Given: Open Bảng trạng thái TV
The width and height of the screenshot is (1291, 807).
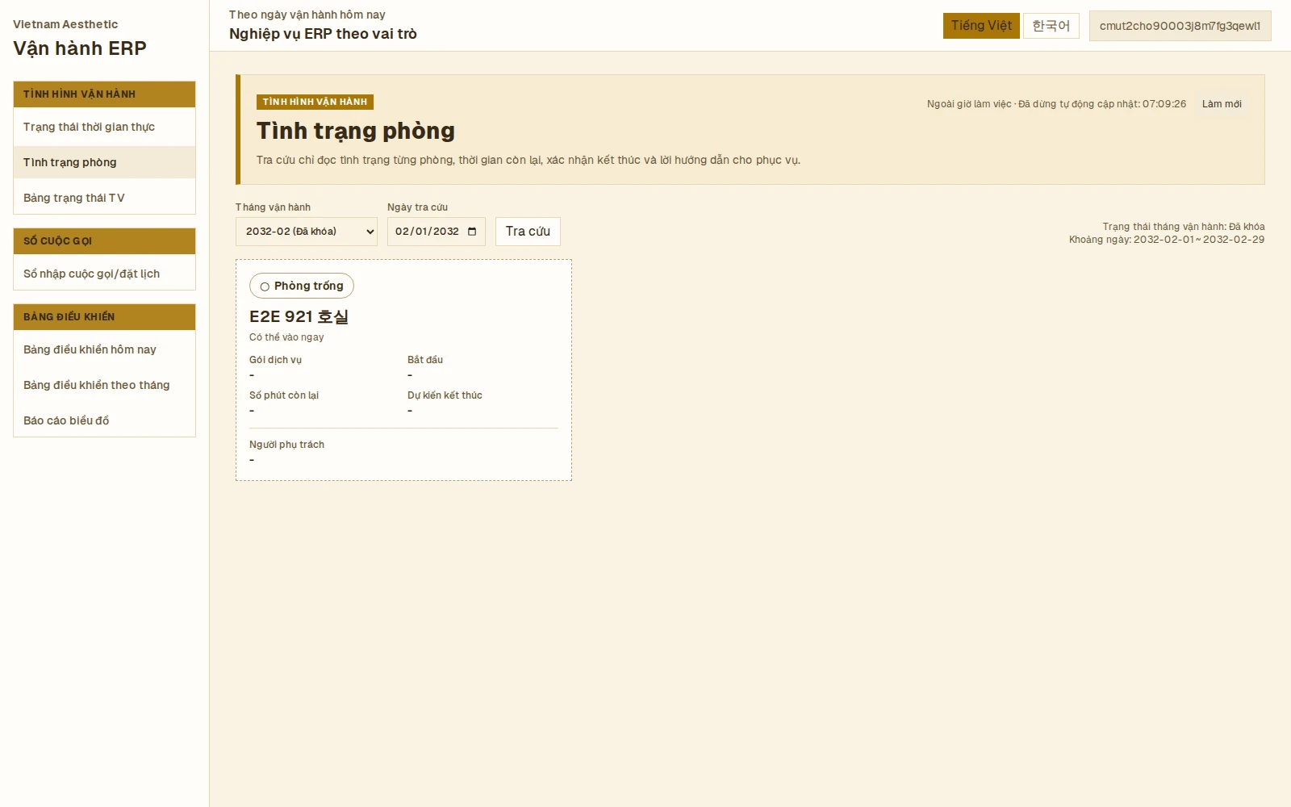Looking at the screenshot, I should pos(104,198).
